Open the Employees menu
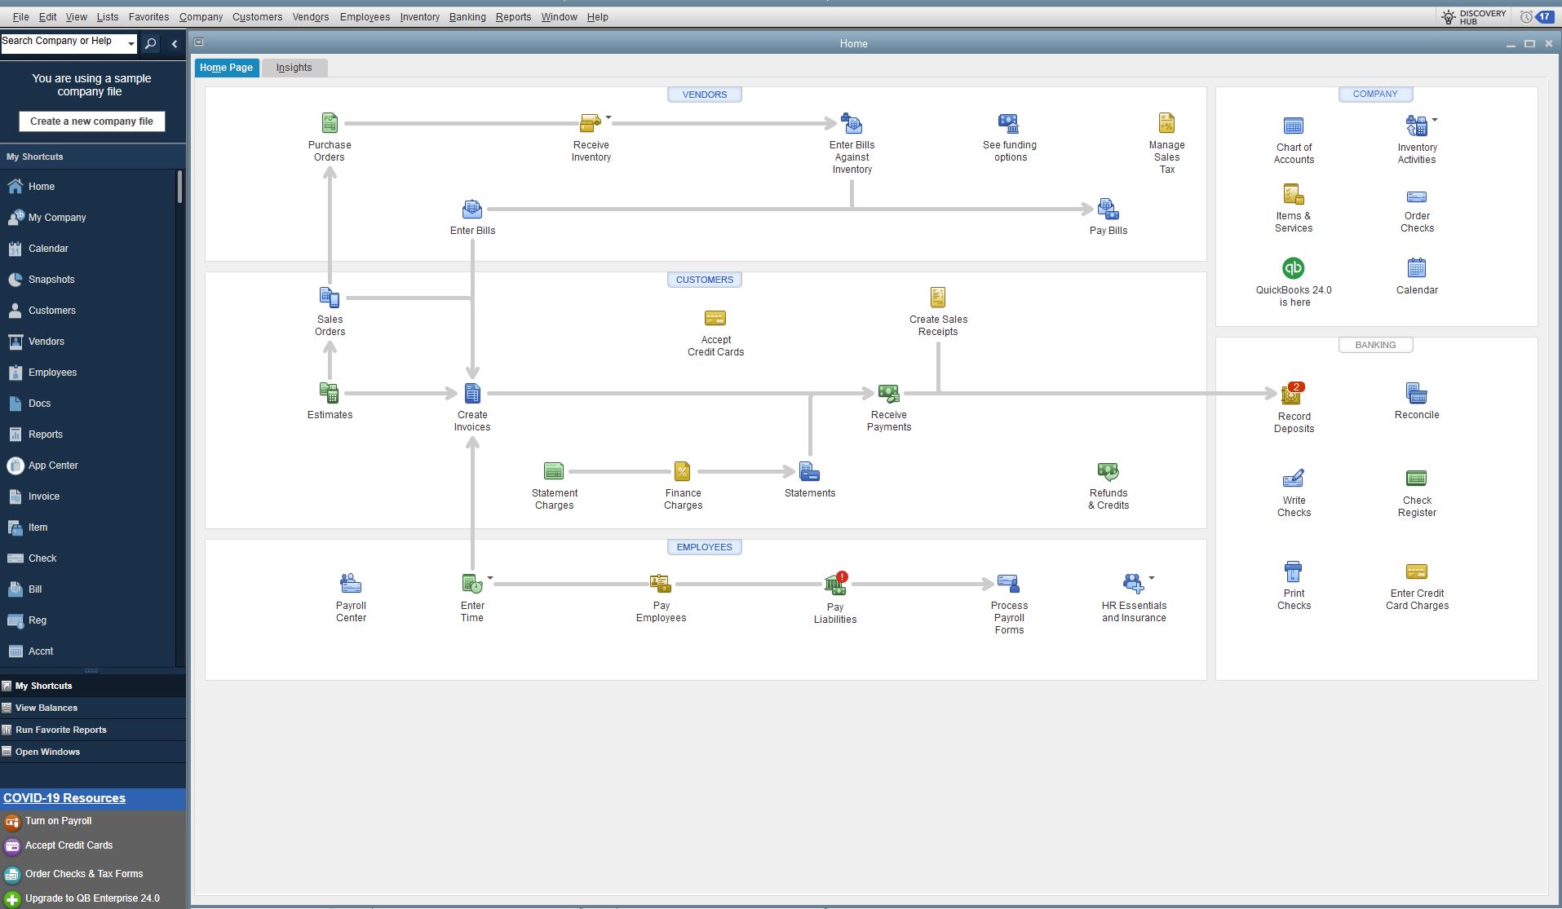 pos(365,16)
